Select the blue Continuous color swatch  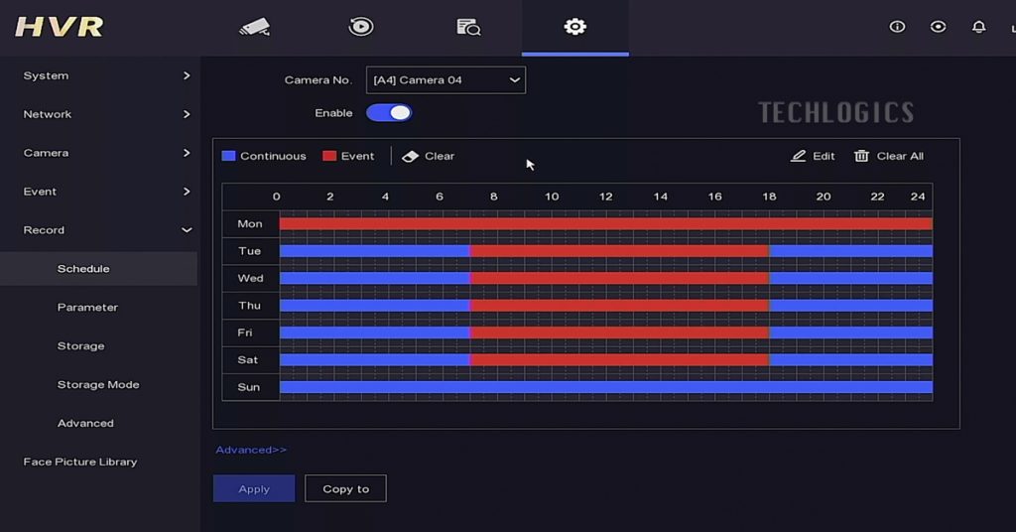[x=229, y=156]
